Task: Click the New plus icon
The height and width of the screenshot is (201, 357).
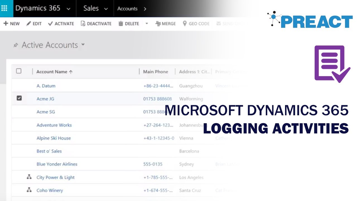Action: (x=6, y=23)
